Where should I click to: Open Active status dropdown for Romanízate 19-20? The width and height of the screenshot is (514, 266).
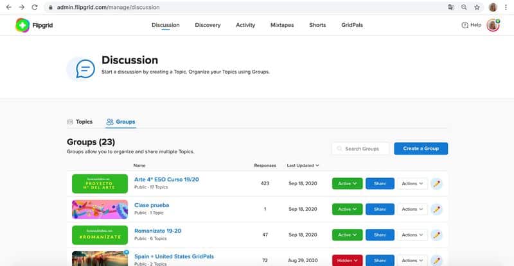[x=347, y=235]
